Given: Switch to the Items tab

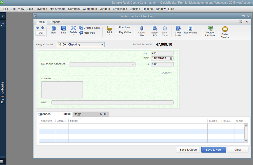Looking at the screenshot, I should click(x=91, y=114).
